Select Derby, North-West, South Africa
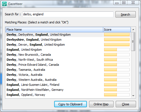This screenshot has width=141, height=112. click(x=68, y=60)
